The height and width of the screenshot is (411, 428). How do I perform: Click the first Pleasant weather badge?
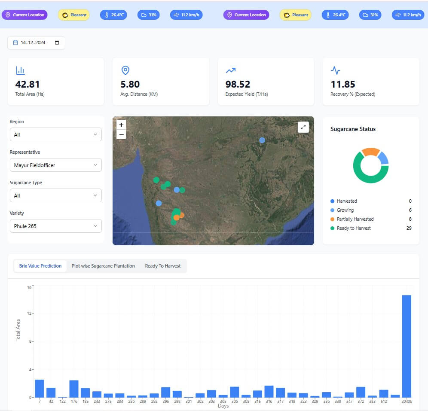(x=74, y=15)
